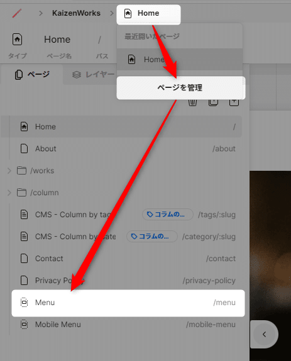The image size is (291, 361).
Task: Select the Menu modal page row
Action: point(128,303)
